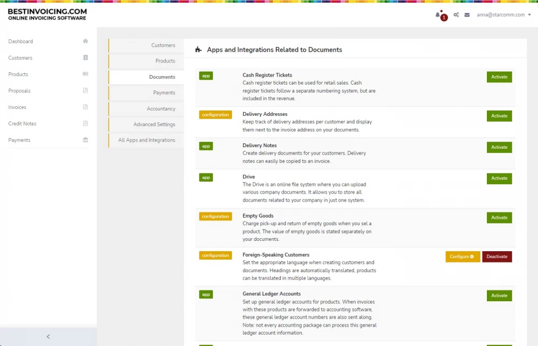The image size is (538, 346).
Task: Deactivate Foreign-Speaking Customers configuration
Action: click(x=497, y=257)
